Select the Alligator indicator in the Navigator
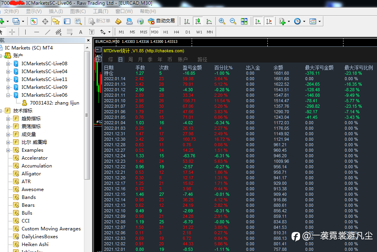The height and width of the screenshot is (252, 377). point(31,174)
